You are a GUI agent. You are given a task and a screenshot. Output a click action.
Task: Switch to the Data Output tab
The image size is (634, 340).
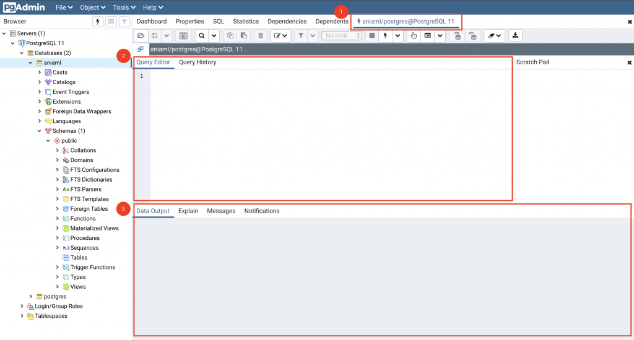(x=153, y=211)
